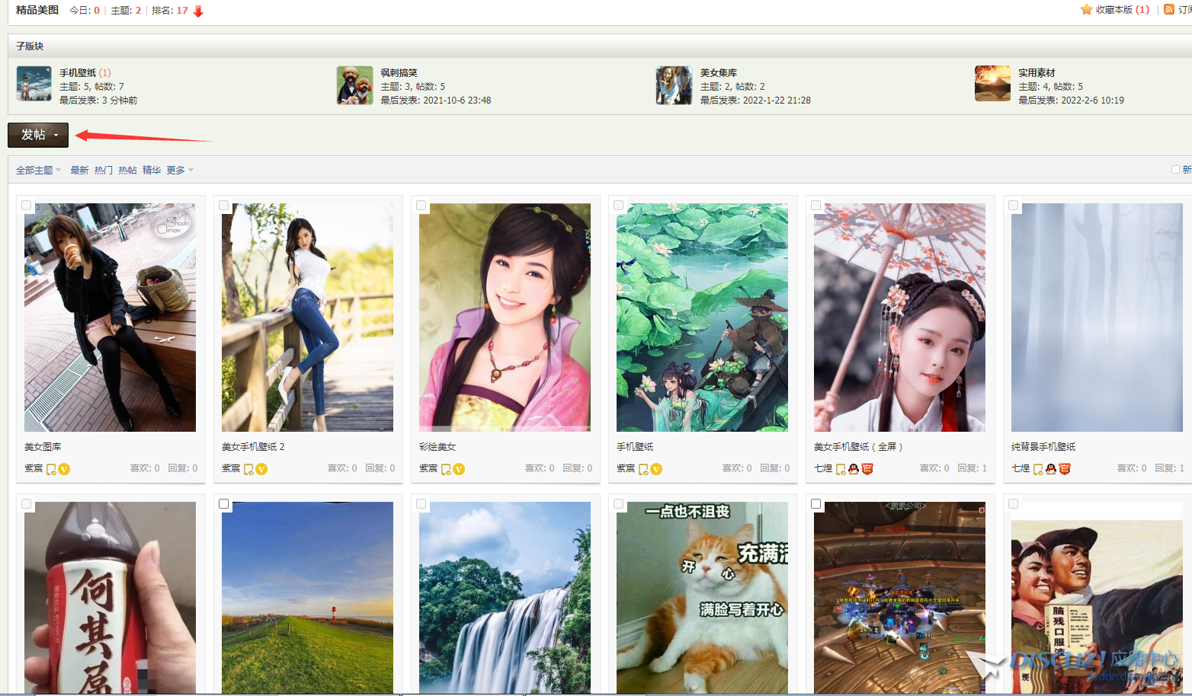Check the box on the 纯背景手机壁纸 post

click(x=1014, y=206)
